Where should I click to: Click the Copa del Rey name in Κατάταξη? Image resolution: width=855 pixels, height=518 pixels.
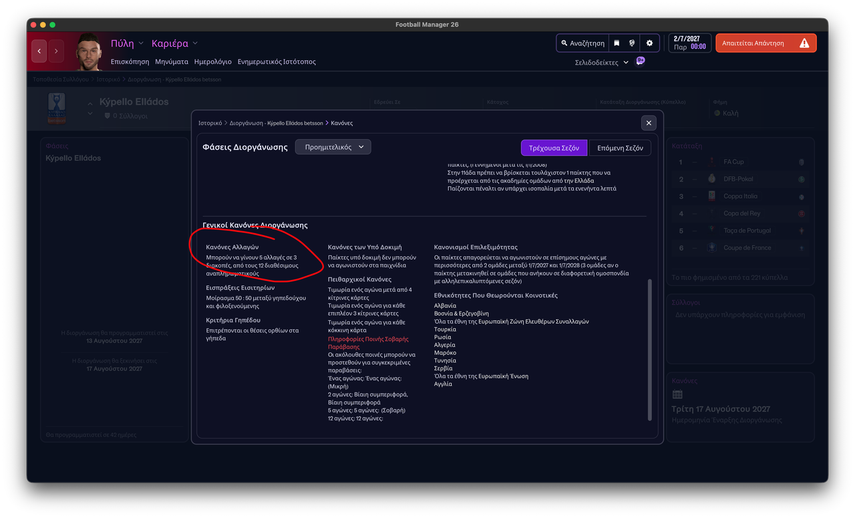click(x=742, y=213)
